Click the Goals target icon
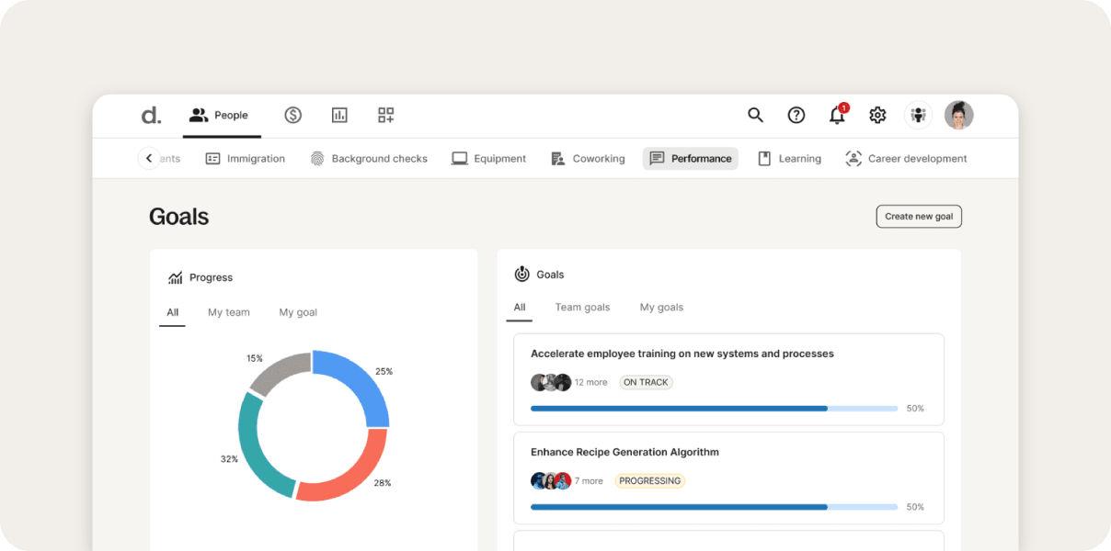Viewport: 1111px width, 551px height. pos(521,274)
